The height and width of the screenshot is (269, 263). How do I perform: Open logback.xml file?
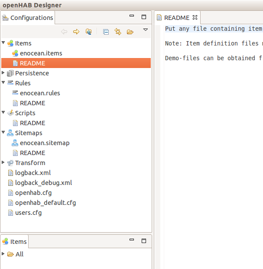(x=33, y=173)
